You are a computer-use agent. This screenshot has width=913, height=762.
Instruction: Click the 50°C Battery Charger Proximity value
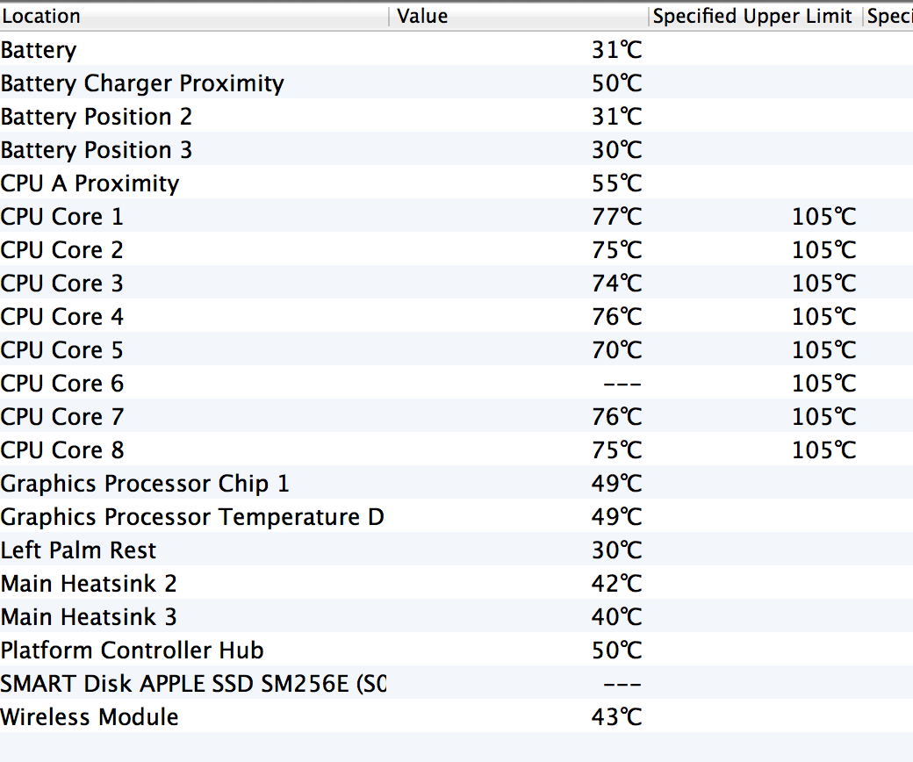[x=616, y=83]
